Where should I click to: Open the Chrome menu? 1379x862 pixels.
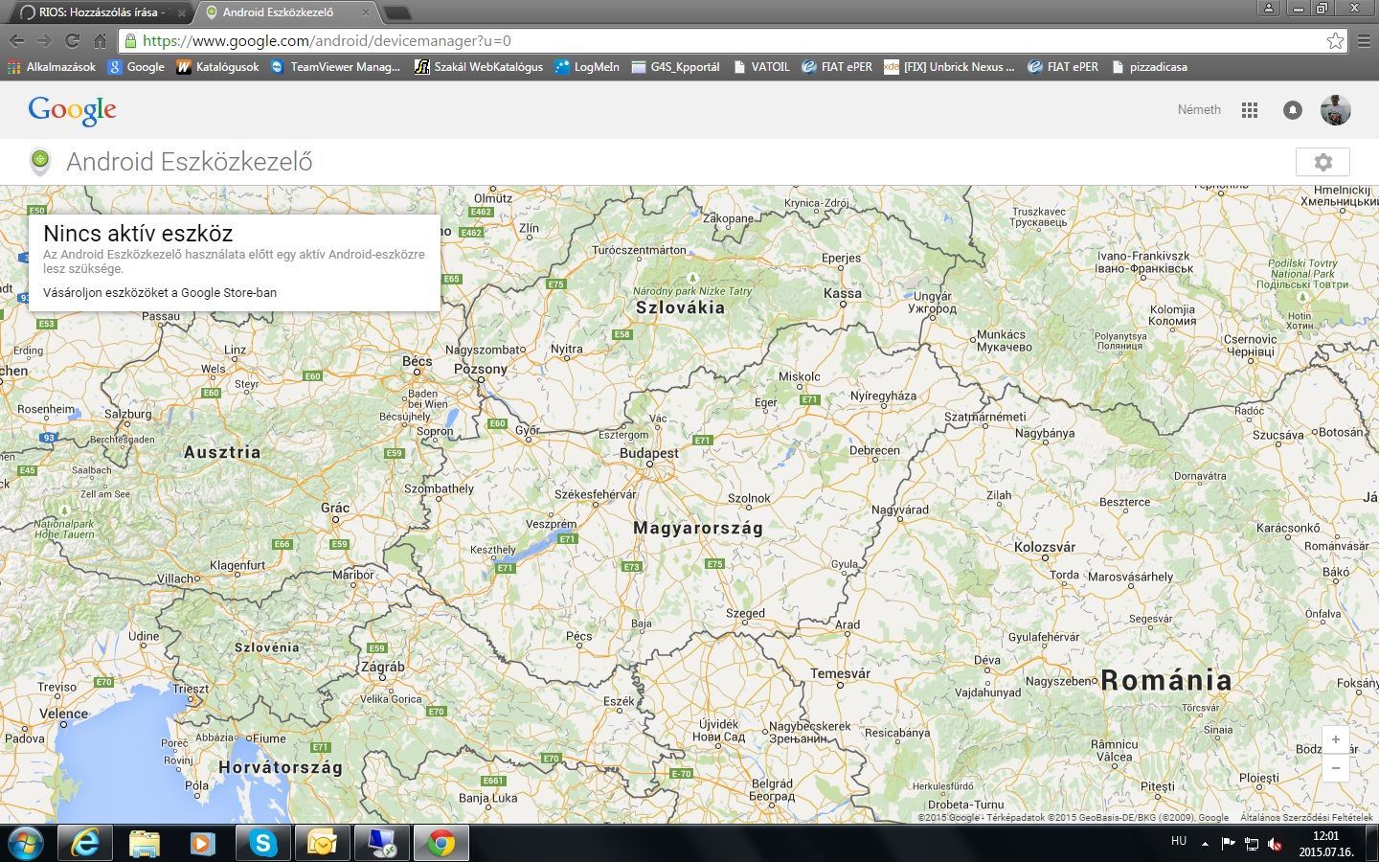[x=1364, y=41]
